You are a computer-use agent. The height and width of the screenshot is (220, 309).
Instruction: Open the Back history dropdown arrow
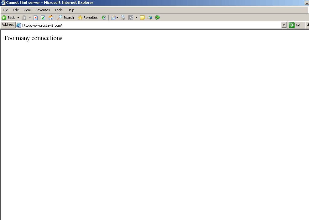pyautogui.click(x=18, y=18)
